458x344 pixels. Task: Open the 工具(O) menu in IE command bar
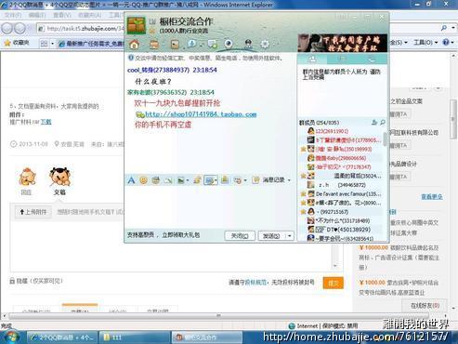pos(425,42)
